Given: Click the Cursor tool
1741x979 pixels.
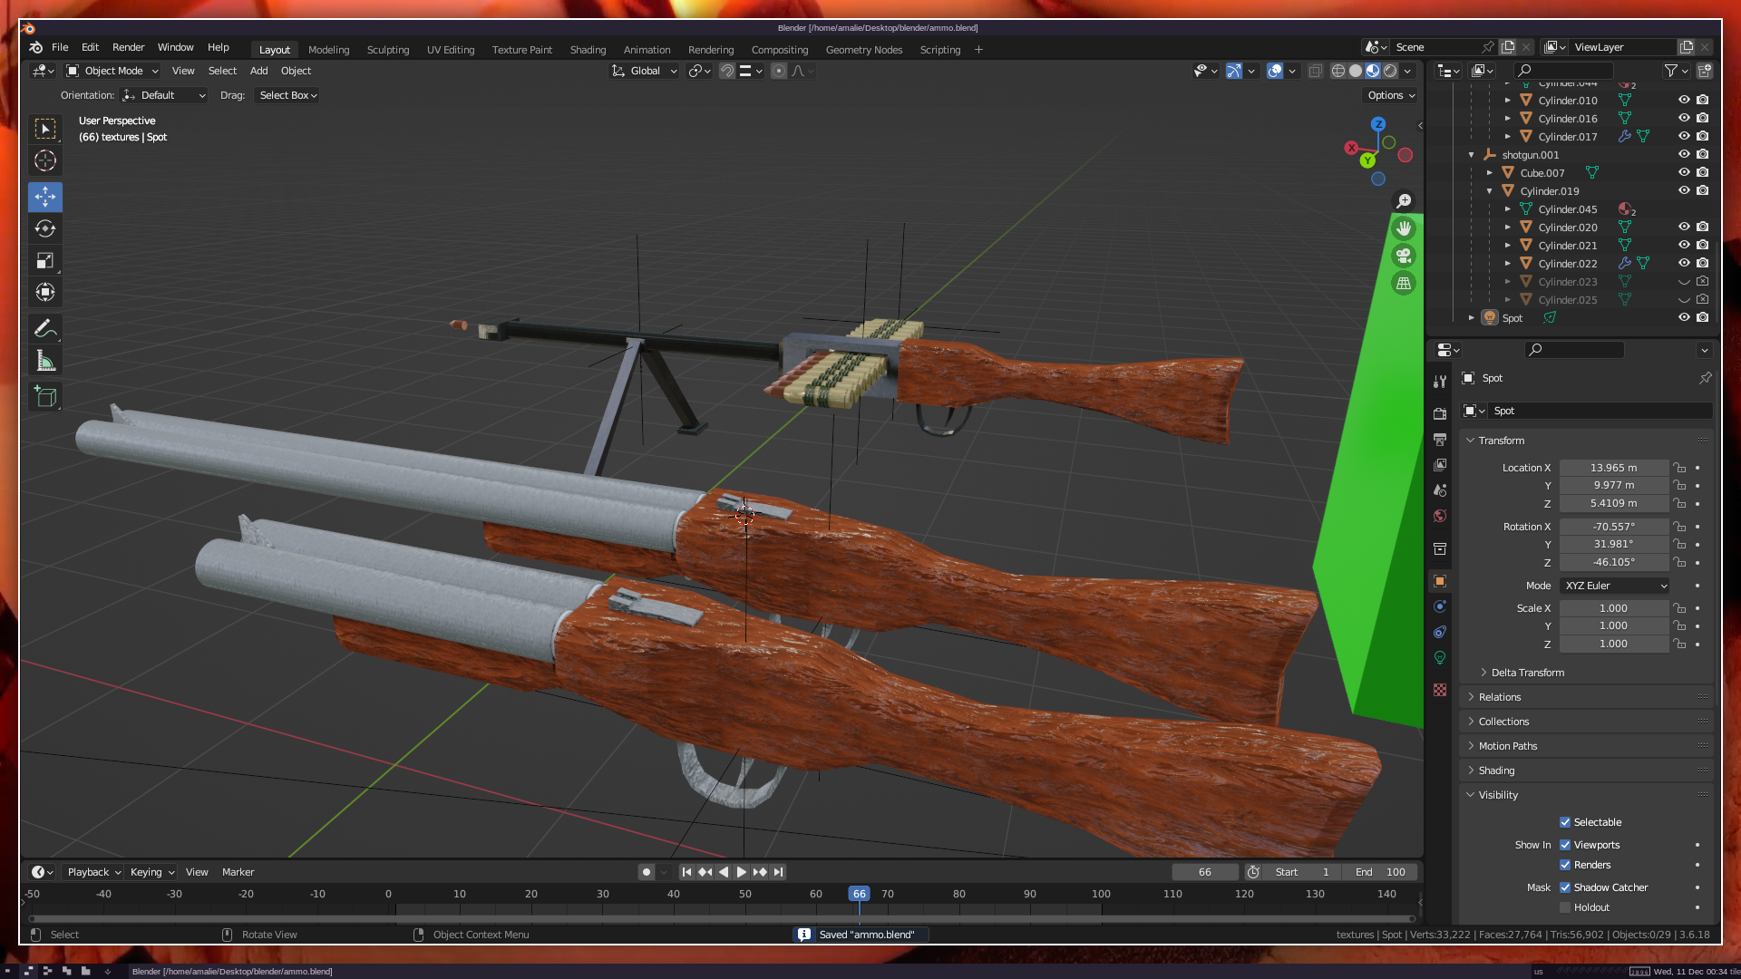Looking at the screenshot, I should coord(45,161).
